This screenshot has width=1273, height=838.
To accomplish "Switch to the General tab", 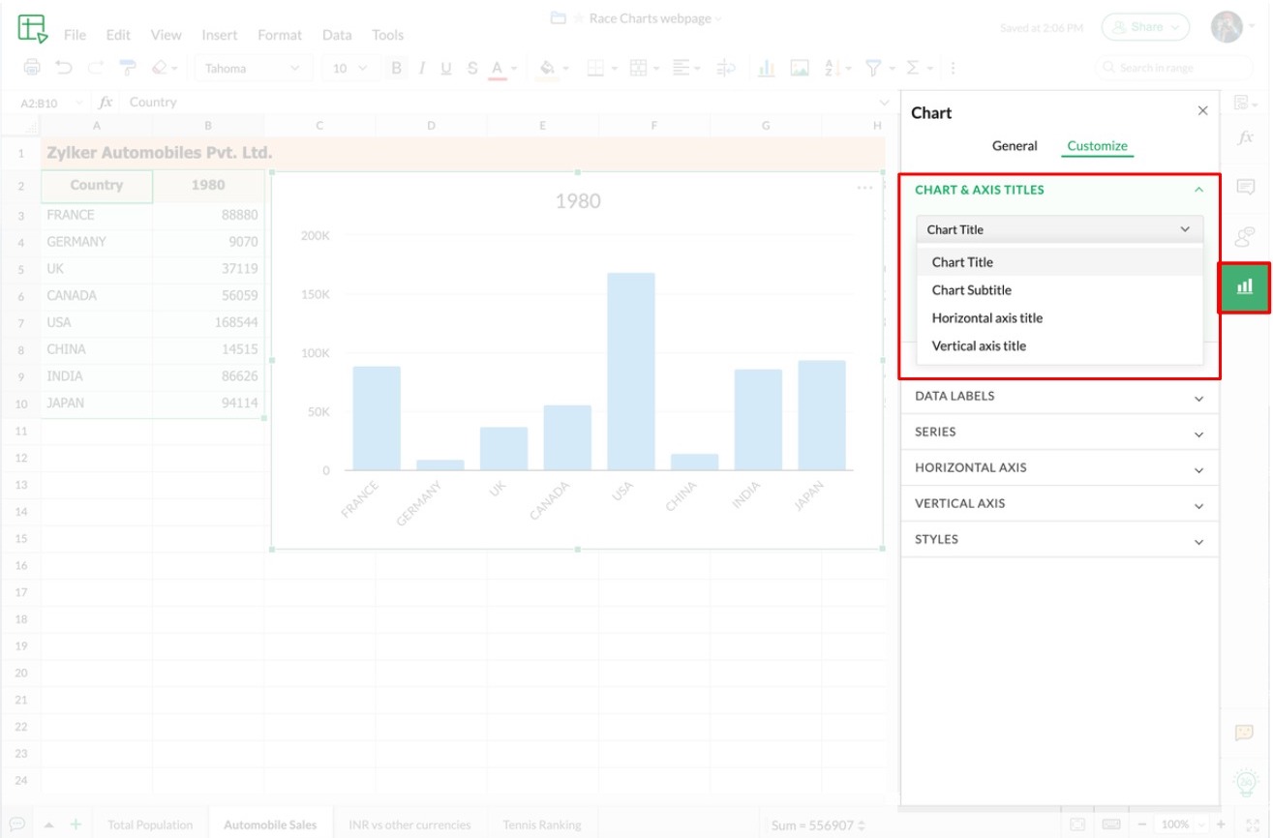I will (x=1014, y=146).
